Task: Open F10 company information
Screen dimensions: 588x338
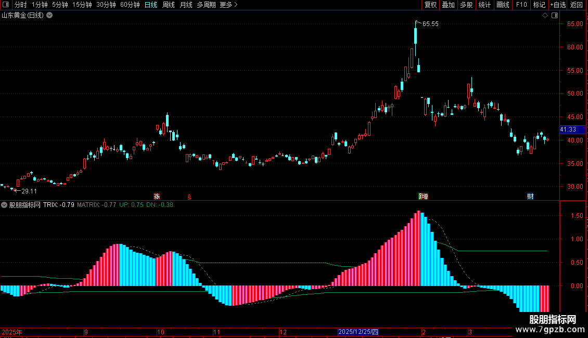Action: (521, 5)
